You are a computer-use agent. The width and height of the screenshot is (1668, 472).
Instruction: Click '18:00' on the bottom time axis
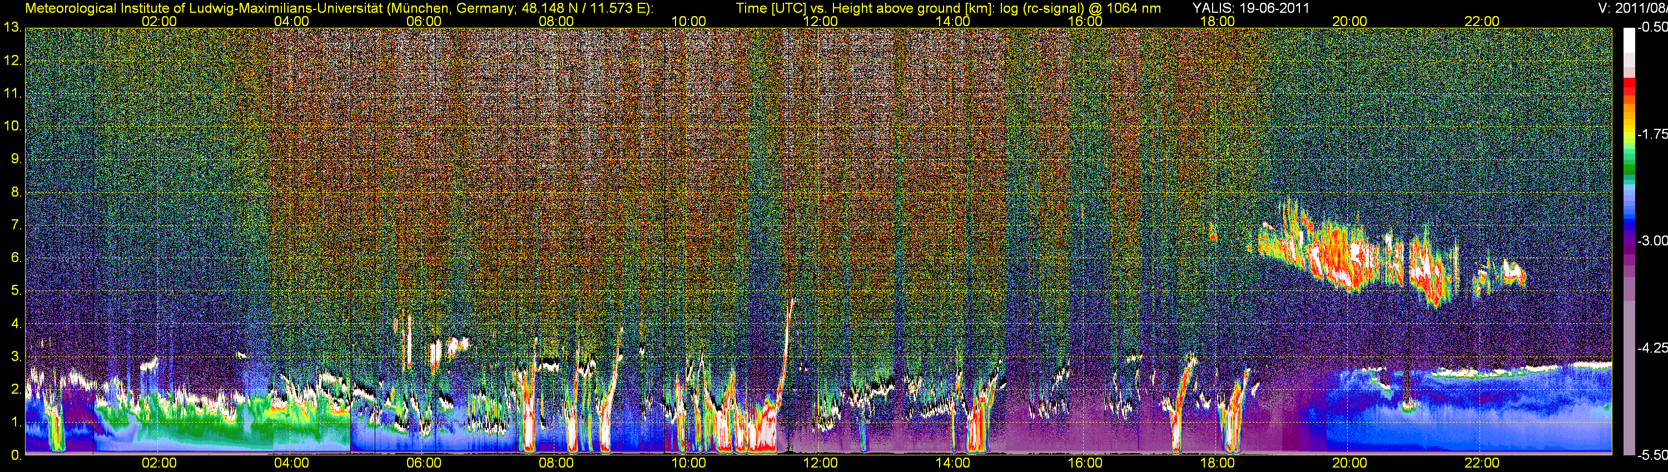click(1217, 464)
